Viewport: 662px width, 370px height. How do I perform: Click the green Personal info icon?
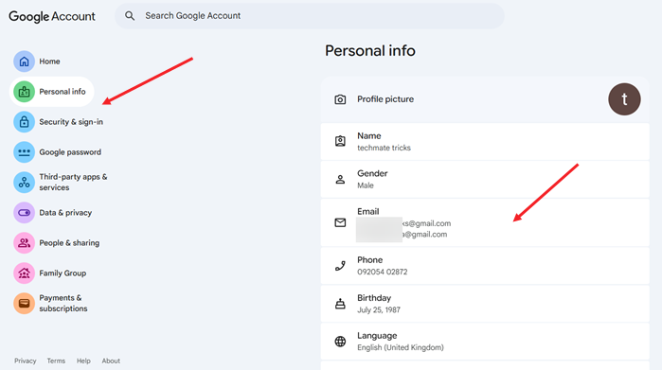(x=24, y=92)
